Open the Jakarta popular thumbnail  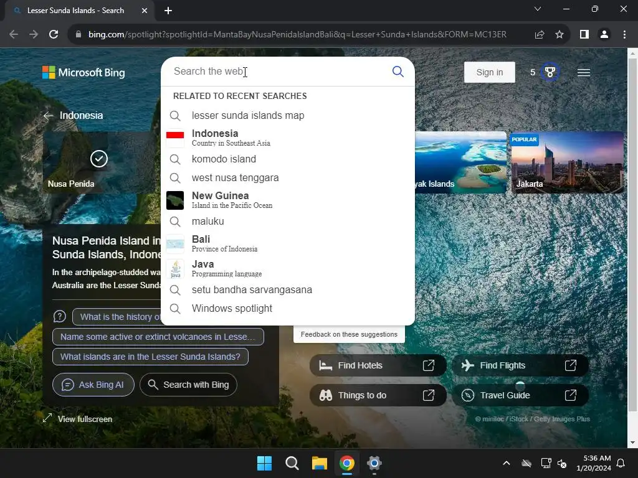[567, 162]
